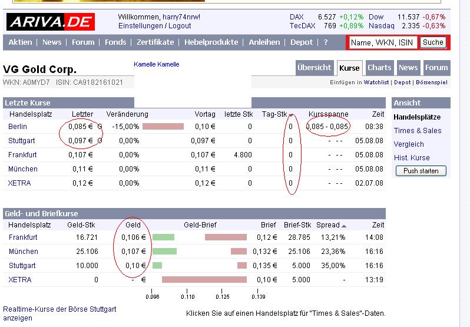Switch to the Übersicht tab

coord(314,67)
